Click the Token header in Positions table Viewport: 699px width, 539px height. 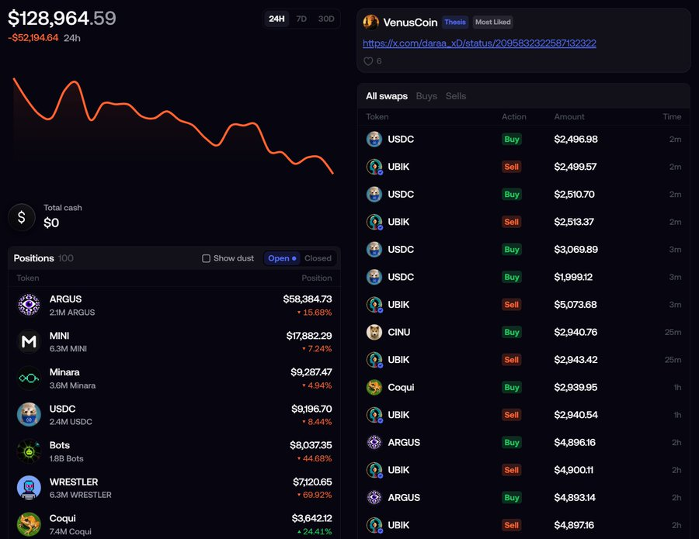tap(28, 278)
